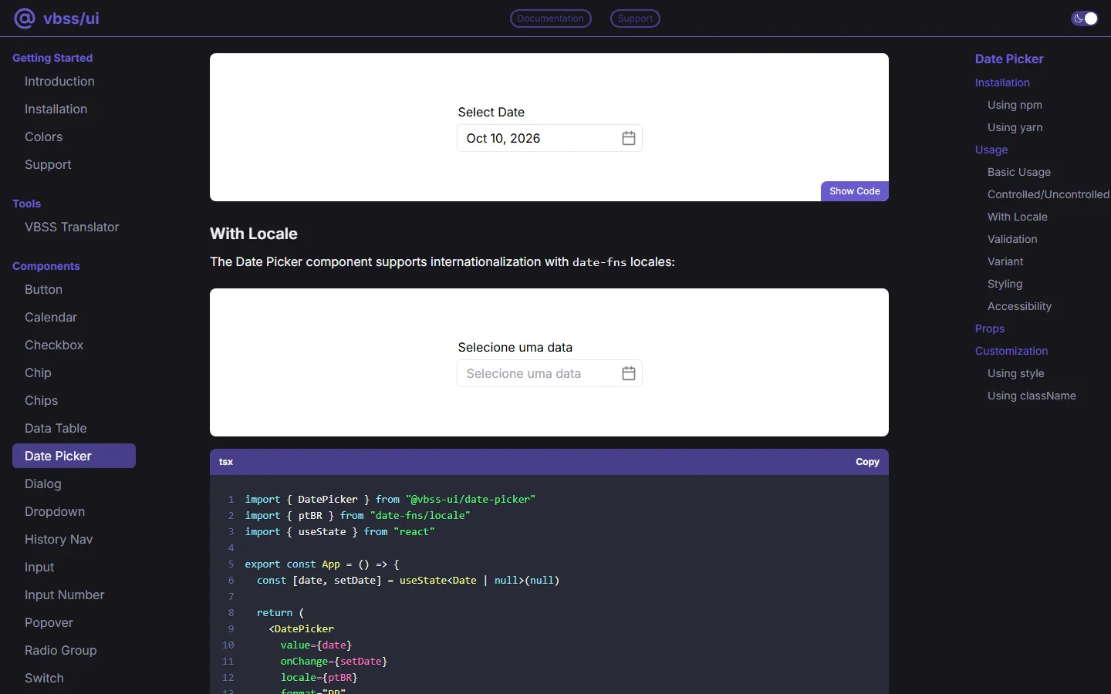Viewport: 1111px width, 694px height.
Task: Open calendar icon in Selecione uma data field
Action: pos(629,373)
